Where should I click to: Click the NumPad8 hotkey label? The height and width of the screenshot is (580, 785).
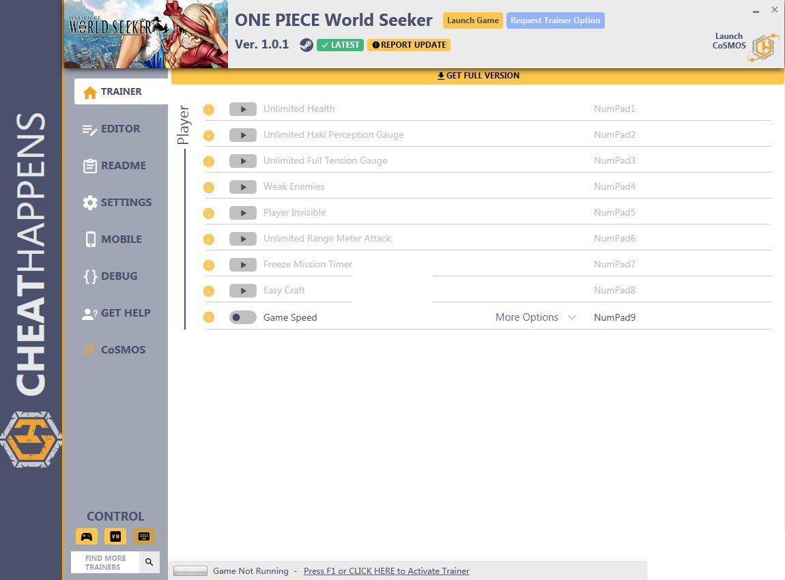[614, 291]
